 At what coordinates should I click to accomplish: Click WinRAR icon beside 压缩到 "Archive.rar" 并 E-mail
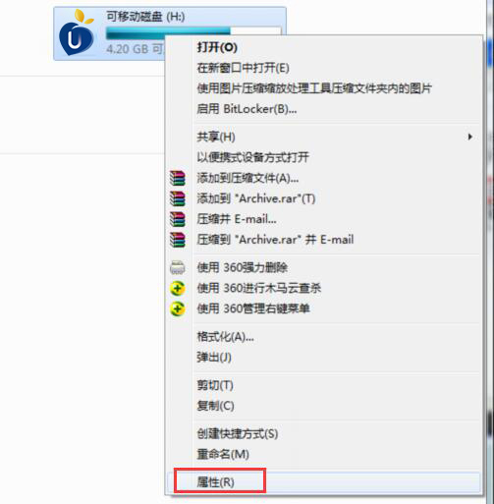click(x=178, y=240)
